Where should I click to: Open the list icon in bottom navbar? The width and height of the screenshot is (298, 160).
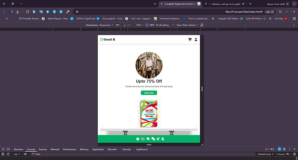(x=143, y=139)
